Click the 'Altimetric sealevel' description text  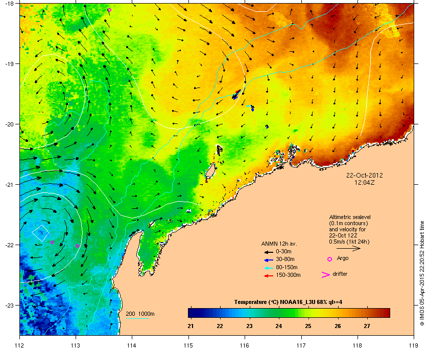(x=350, y=217)
